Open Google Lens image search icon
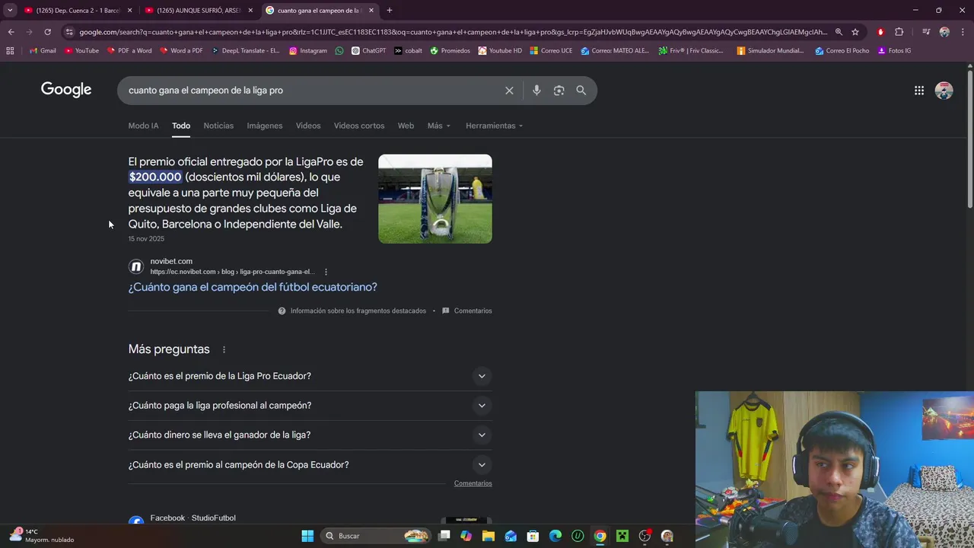The height and width of the screenshot is (548, 974). point(559,91)
